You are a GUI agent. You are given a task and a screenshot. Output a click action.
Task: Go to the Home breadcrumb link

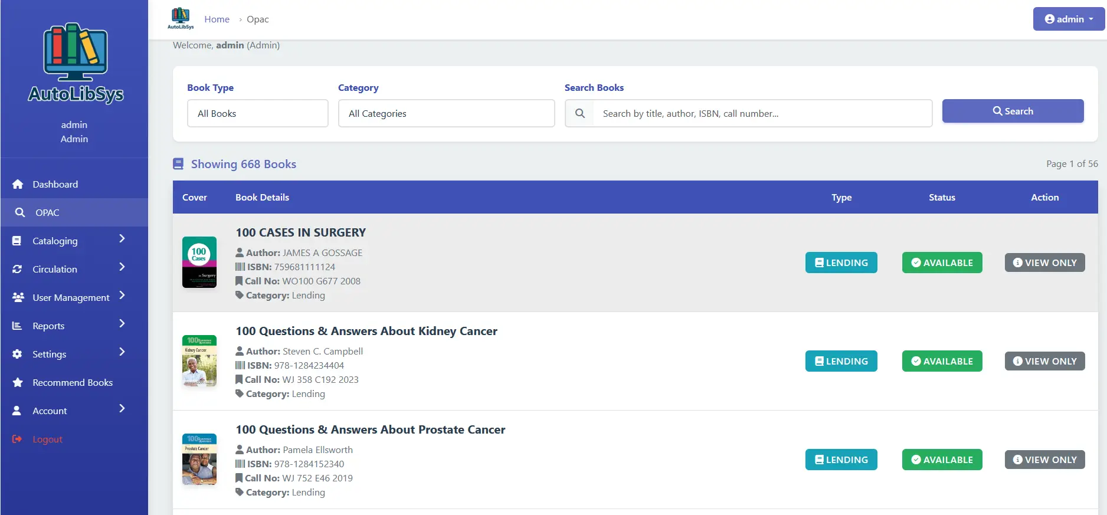tap(217, 19)
